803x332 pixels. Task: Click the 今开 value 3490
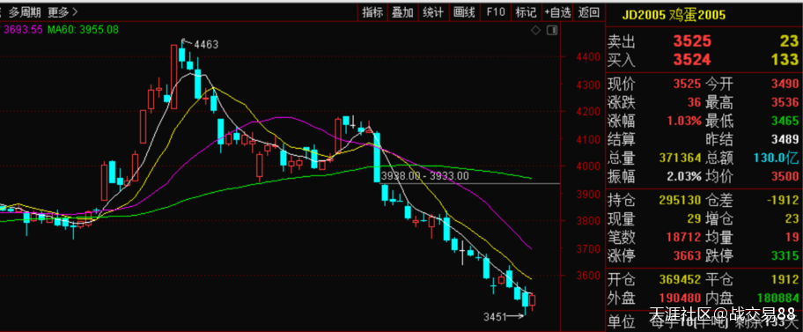point(786,84)
